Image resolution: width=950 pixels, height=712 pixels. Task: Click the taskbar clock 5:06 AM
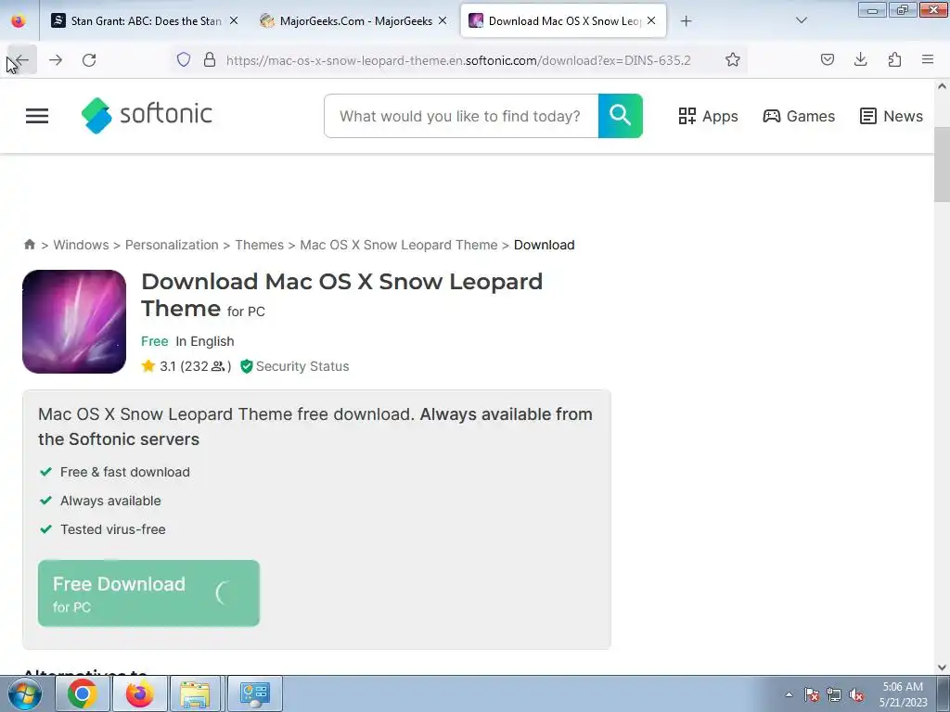tap(903, 694)
